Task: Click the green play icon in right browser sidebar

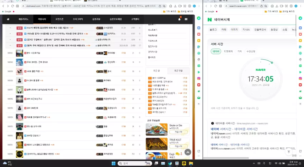Action: click(x=300, y=72)
